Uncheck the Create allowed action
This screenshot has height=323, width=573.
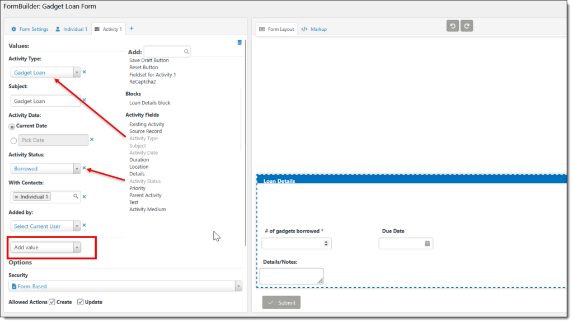51,302
